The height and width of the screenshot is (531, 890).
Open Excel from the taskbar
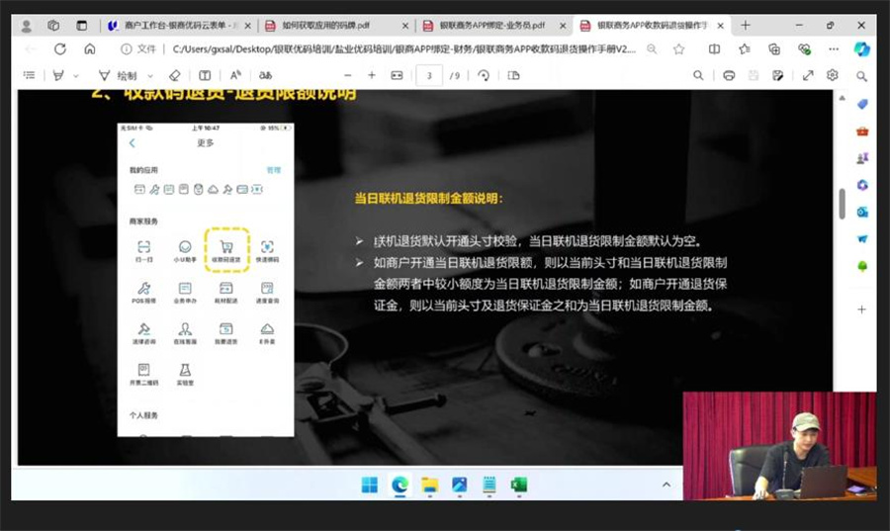pyautogui.click(x=518, y=486)
